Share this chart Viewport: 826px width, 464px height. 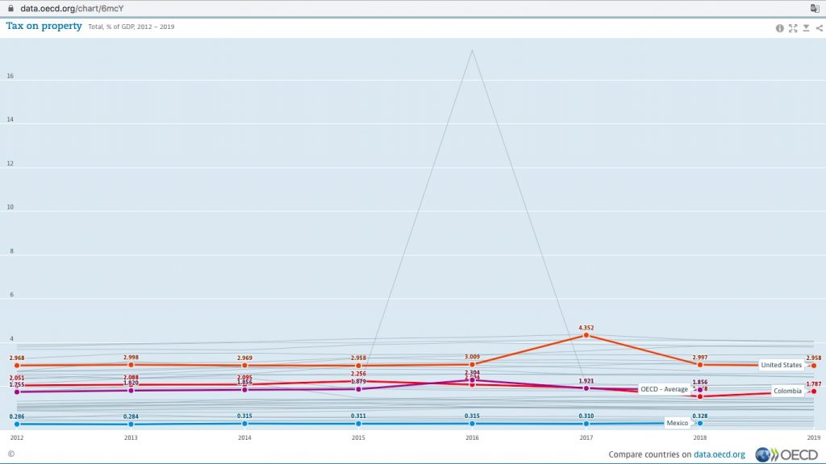[818, 28]
